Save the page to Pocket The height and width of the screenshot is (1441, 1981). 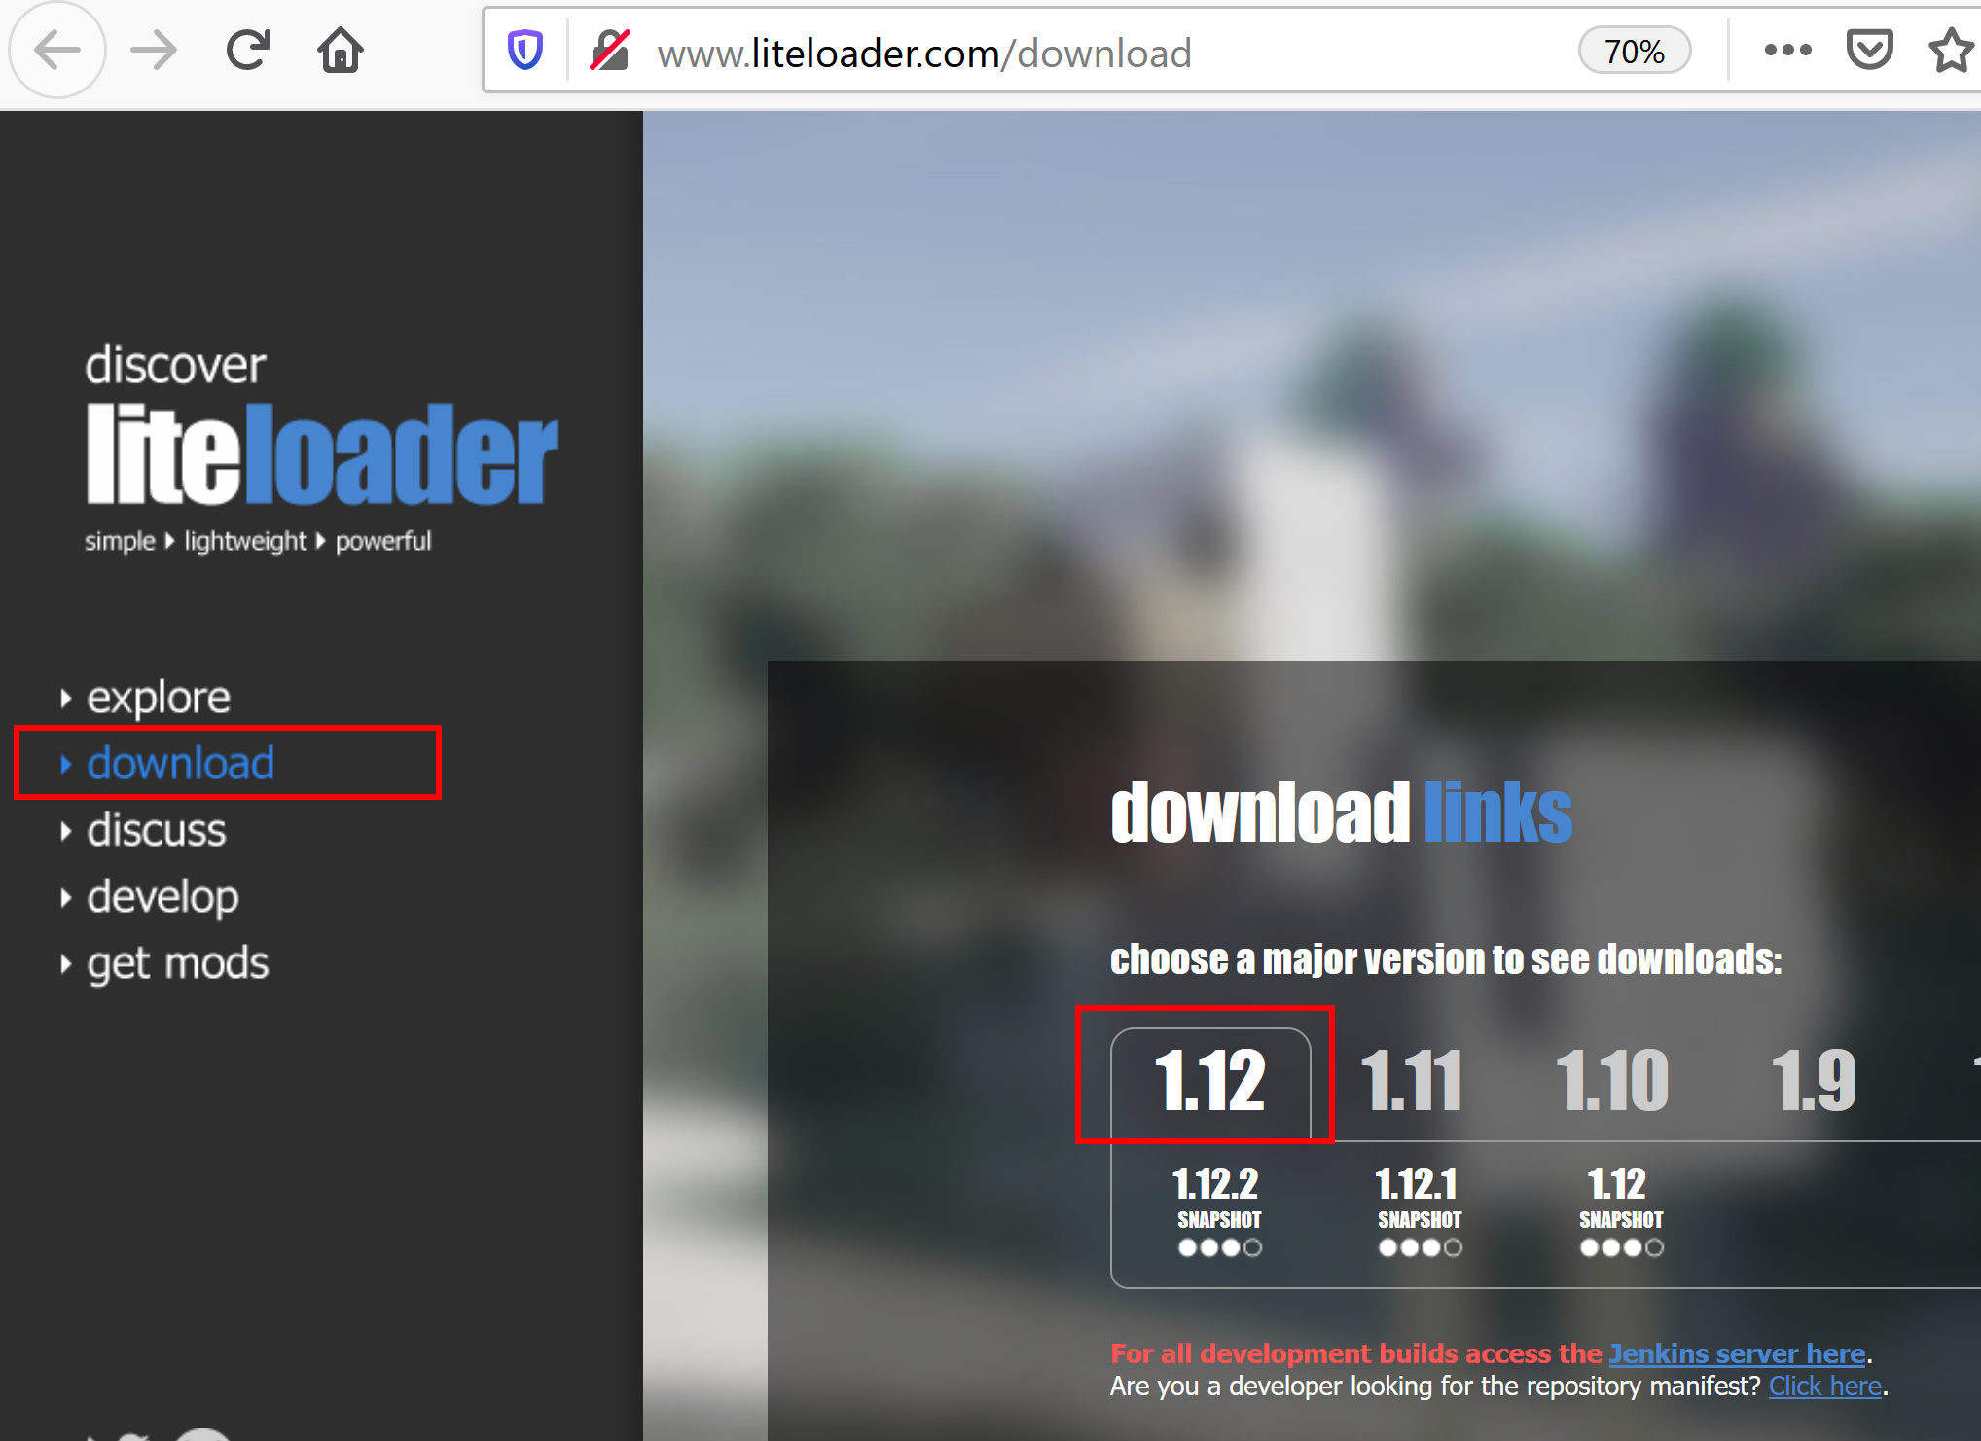pyautogui.click(x=1870, y=51)
